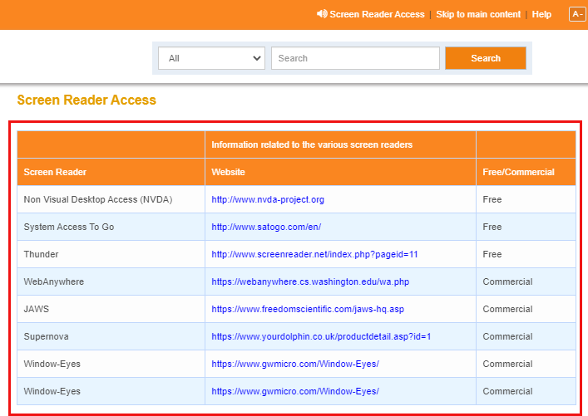Click the Supernova table cell

point(111,336)
